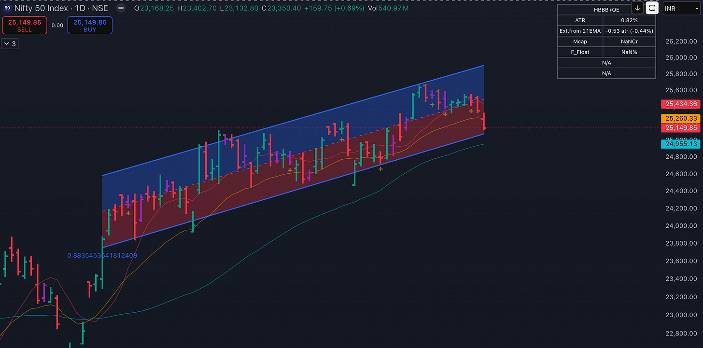Click the ATR label cell
Image resolution: width=703 pixels, height=348 pixels.
tap(580, 20)
